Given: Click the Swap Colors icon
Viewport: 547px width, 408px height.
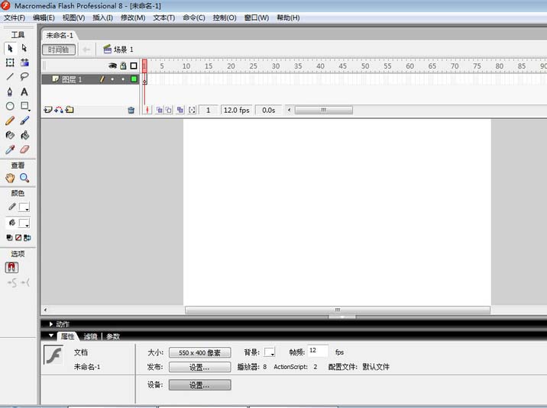Looking at the screenshot, I should 28,238.
